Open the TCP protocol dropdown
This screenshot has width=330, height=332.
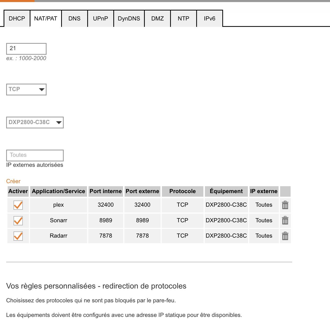(26, 90)
